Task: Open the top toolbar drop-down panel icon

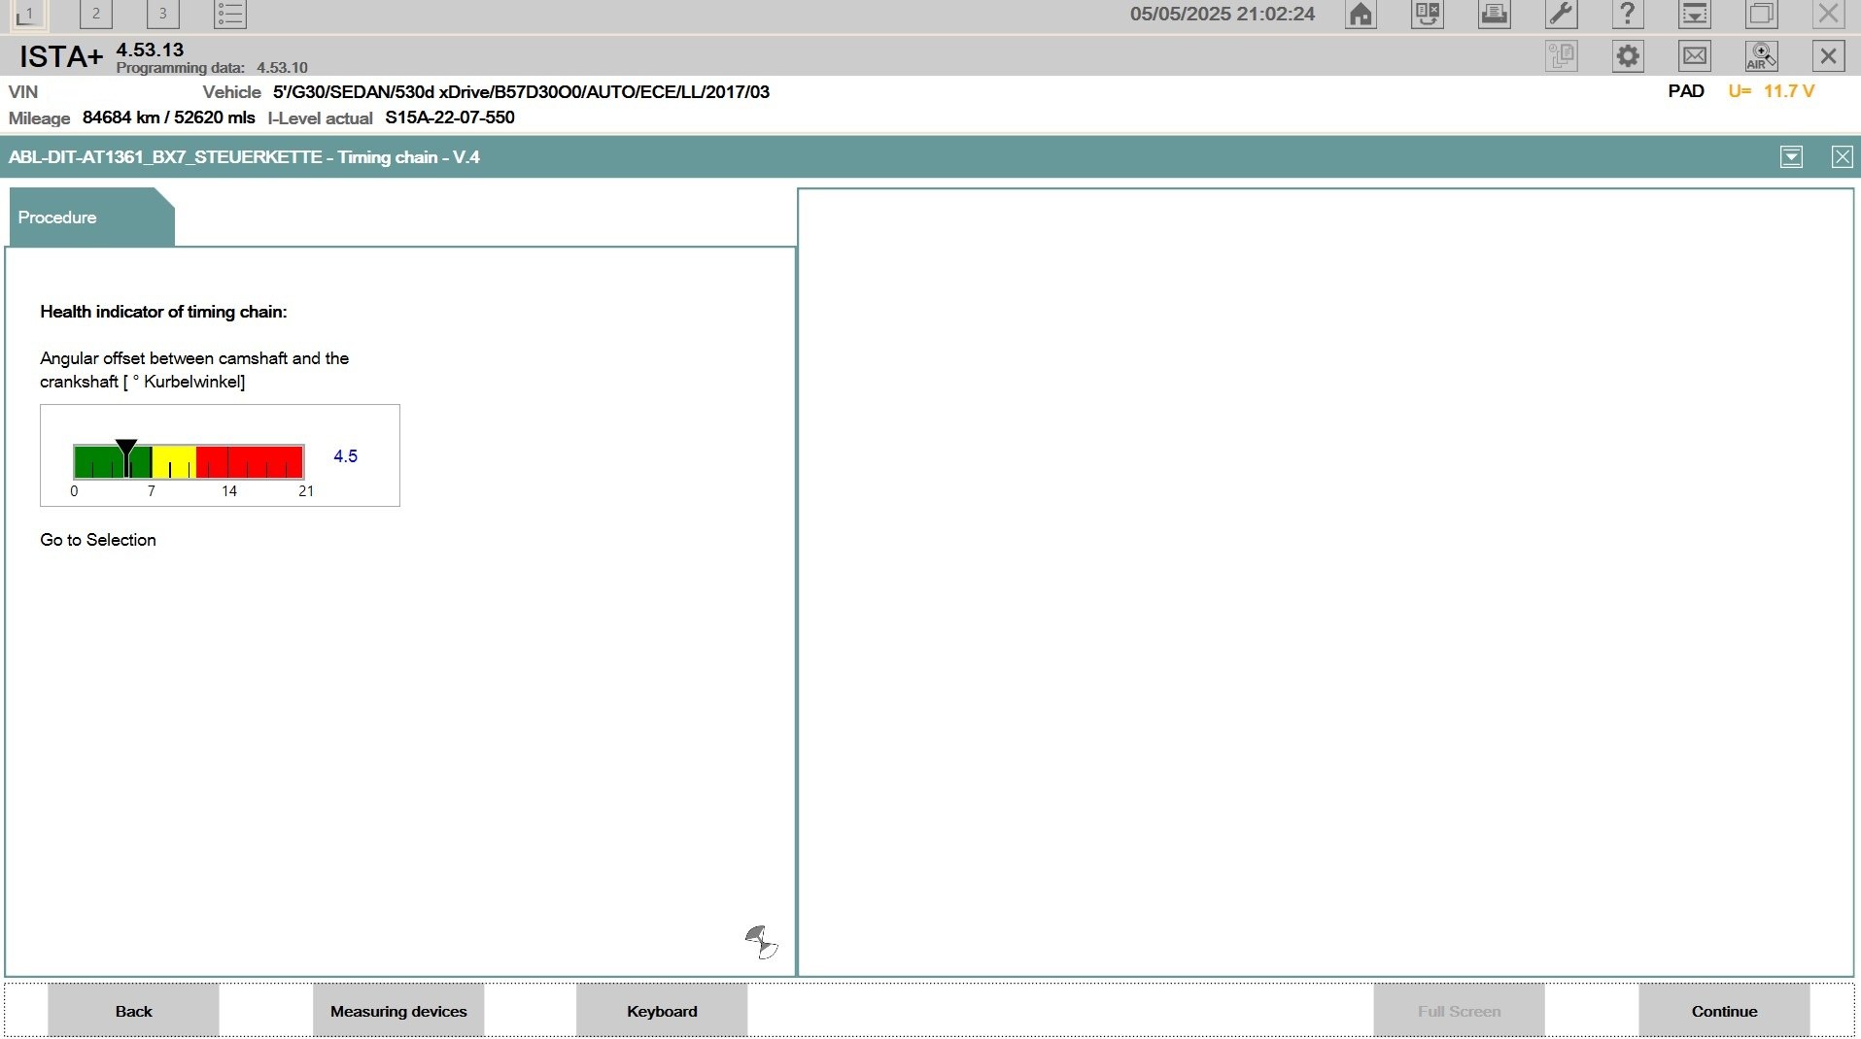Action: [x=1695, y=15]
